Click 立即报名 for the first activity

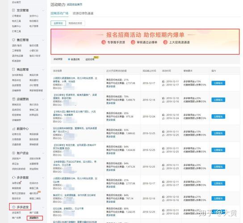pyautogui.click(x=218, y=83)
